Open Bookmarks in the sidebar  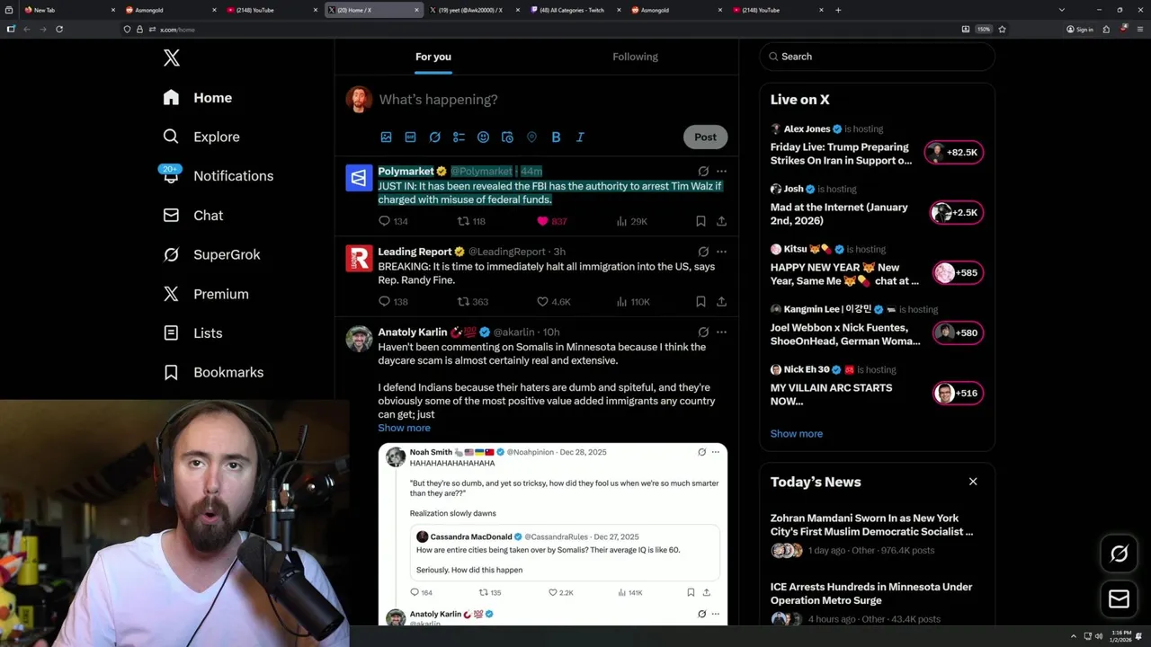point(213,372)
